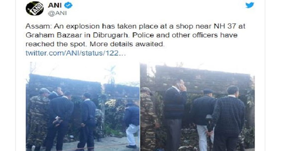Click the Twitter bird logo
Viewport: 281px width, 151px height.
[250, 5]
